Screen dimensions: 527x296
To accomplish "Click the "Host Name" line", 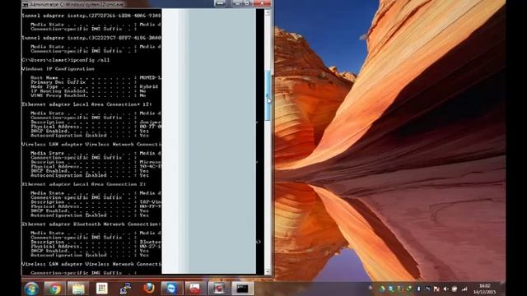I will click(x=96, y=78).
